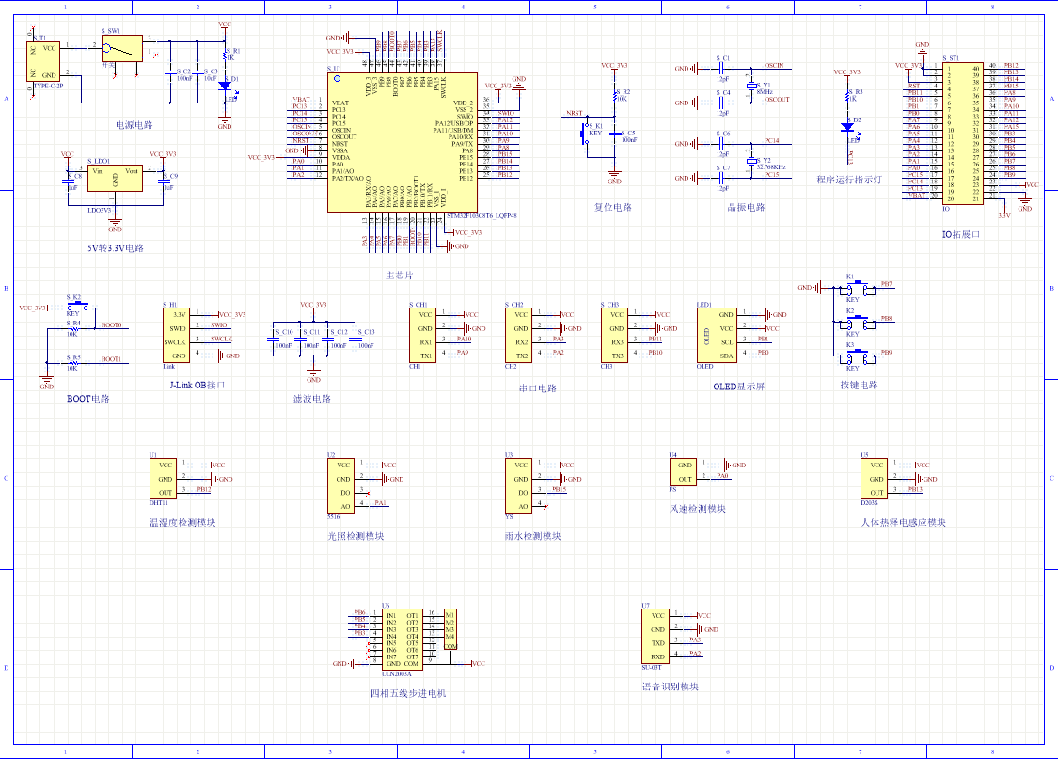Select the S_SW1 power switch symbol
Screen dimensions: 1058x759
[x=122, y=48]
